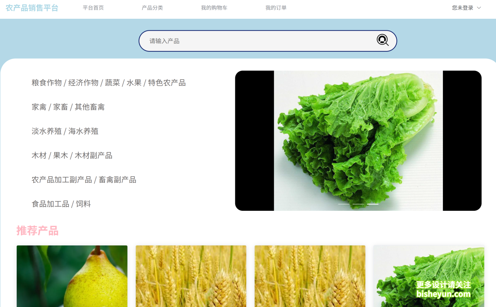
Task: View the 淡水养殖 category
Action: click(x=47, y=131)
